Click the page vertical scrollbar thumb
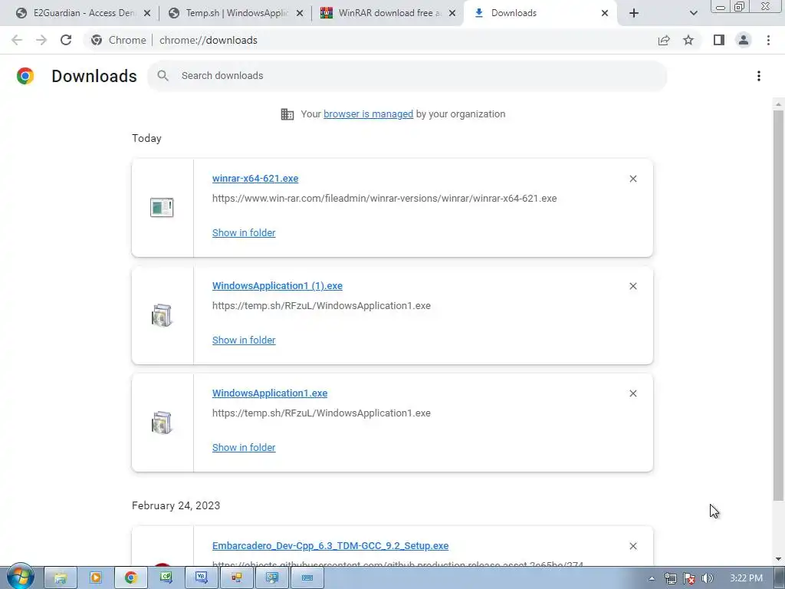The image size is (785, 589). click(x=778, y=305)
